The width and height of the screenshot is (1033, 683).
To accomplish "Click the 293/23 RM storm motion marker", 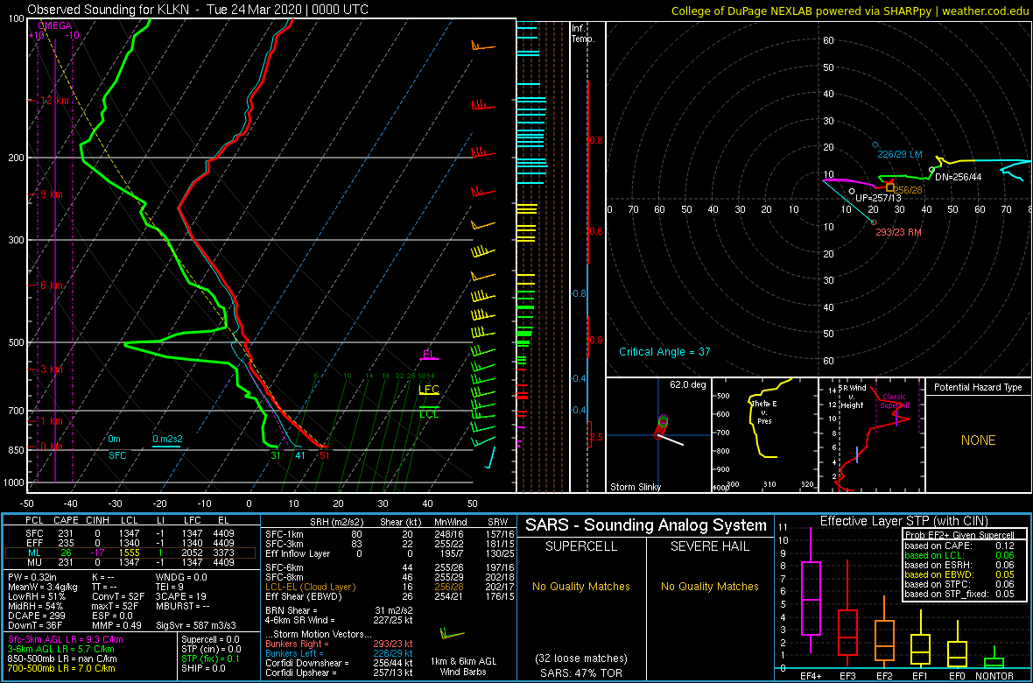I will pos(874,222).
